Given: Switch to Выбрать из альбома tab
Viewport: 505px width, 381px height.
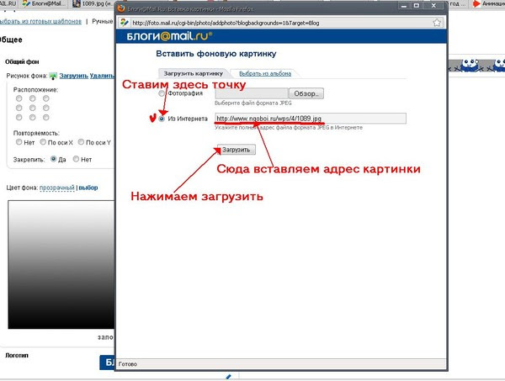Looking at the screenshot, I should (265, 73).
